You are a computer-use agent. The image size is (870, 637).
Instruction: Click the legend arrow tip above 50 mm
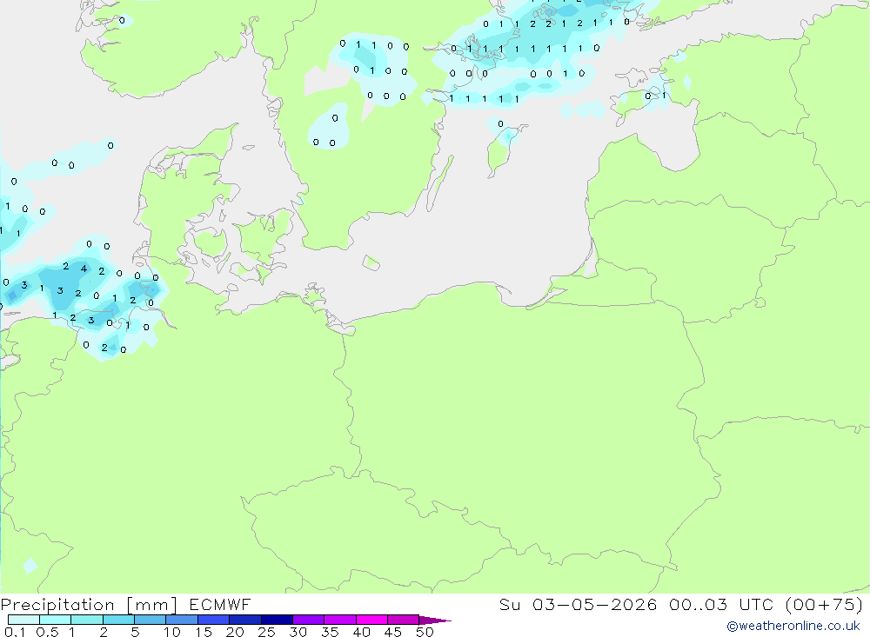(435, 620)
